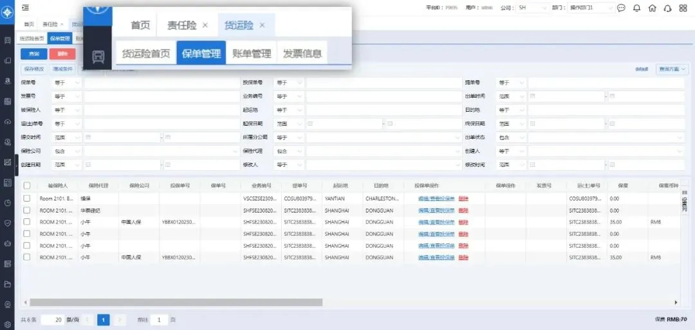Switch to the 发票信息 tab
This screenshot has width=695, height=330.
pos(302,54)
